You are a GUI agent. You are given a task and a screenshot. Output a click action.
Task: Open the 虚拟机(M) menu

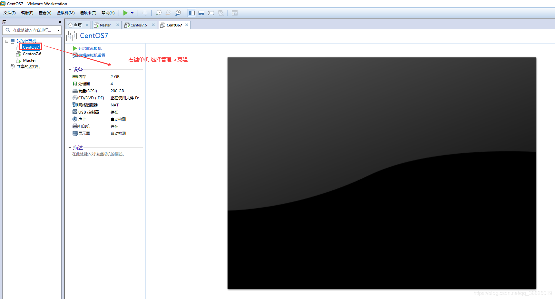click(x=66, y=13)
